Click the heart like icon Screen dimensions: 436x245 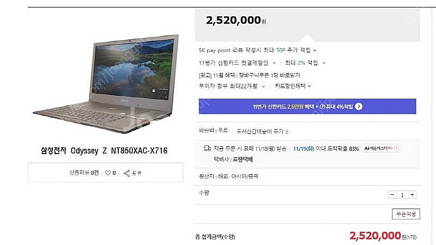click(108, 173)
